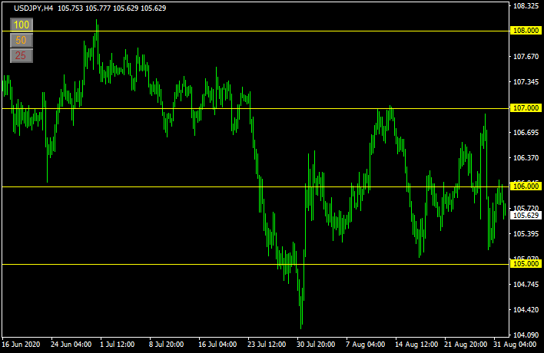Click the 16 Jun 2020 date label
The width and height of the screenshot is (544, 353).
[22, 345]
